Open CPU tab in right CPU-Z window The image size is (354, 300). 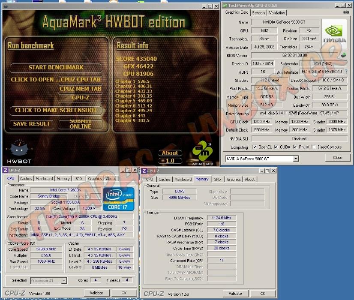point(149,179)
